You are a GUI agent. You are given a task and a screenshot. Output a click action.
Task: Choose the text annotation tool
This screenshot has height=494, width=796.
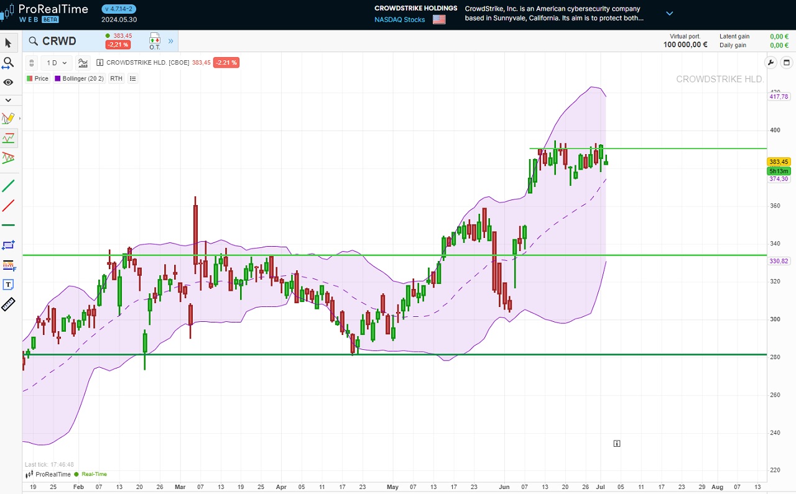(x=8, y=285)
